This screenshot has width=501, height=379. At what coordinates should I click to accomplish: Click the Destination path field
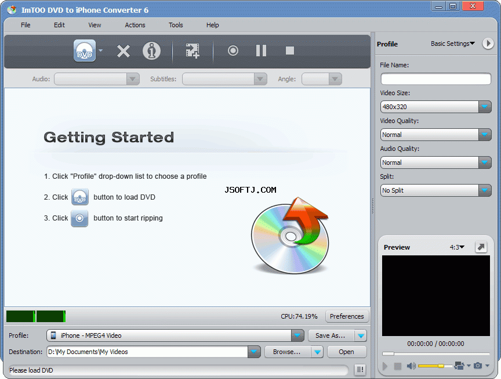coord(147,352)
